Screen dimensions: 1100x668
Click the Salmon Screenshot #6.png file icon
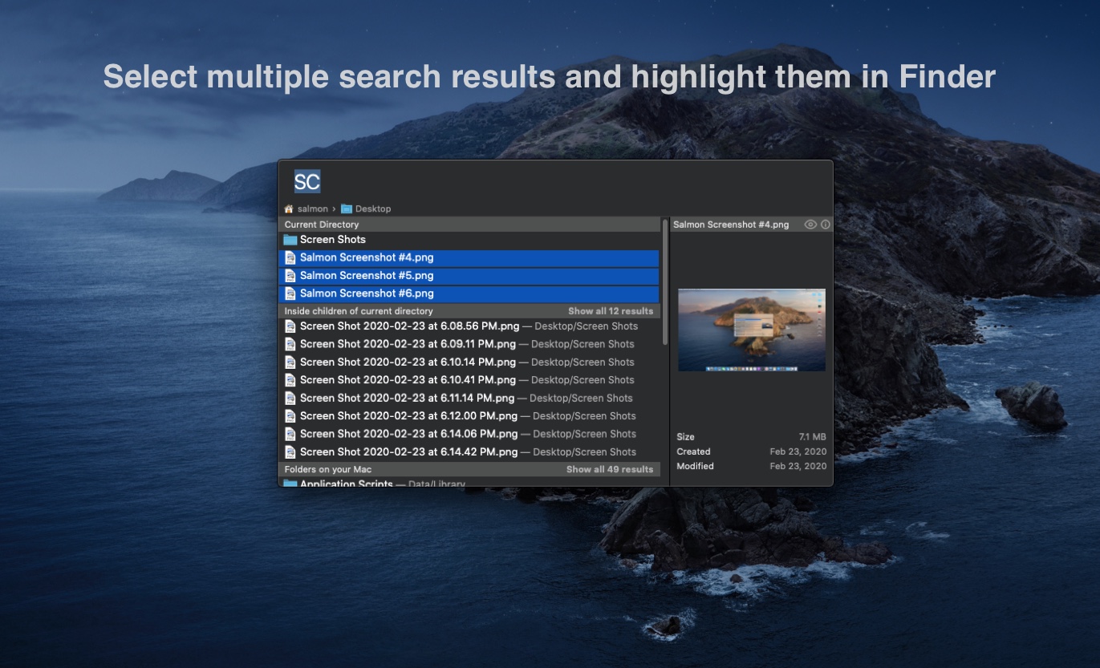tap(290, 294)
